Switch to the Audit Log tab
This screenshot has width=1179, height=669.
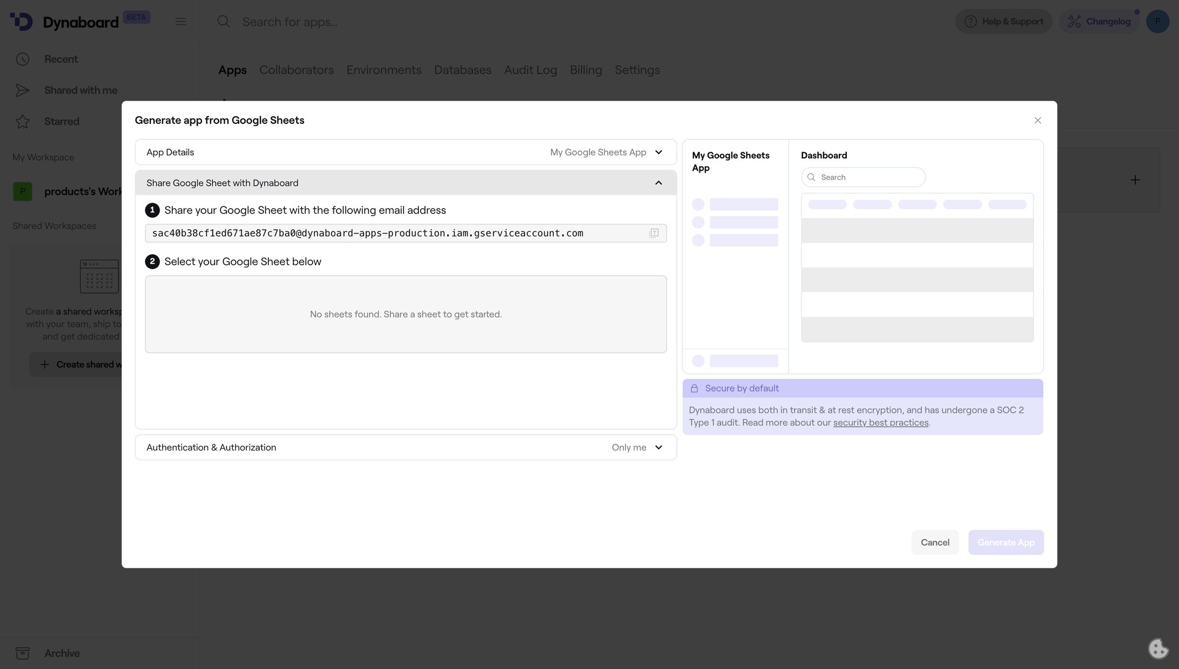(530, 70)
